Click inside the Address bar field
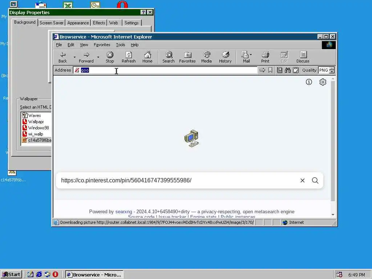The image size is (372, 279). pos(165,70)
